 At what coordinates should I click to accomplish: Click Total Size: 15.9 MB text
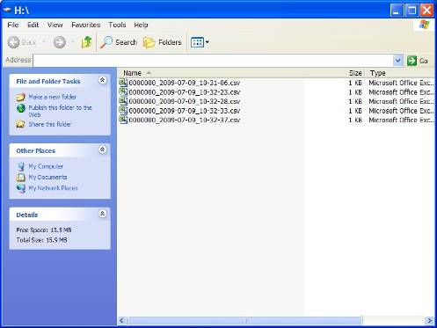pyautogui.click(x=41, y=240)
